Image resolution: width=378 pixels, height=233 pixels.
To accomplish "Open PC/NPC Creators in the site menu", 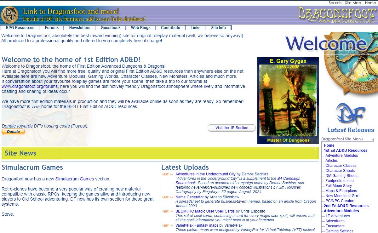I will 341,201.
